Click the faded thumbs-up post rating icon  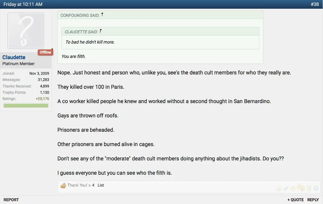click(279, 188)
